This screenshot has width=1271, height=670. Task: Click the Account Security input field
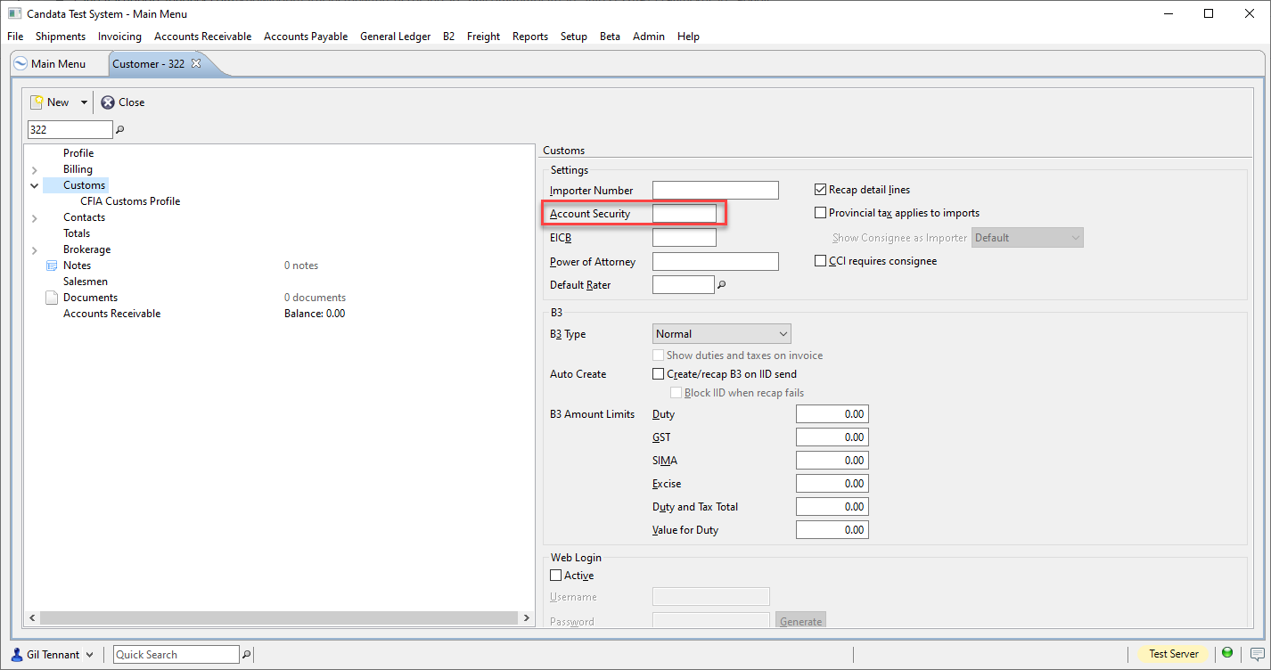pyautogui.click(x=685, y=214)
